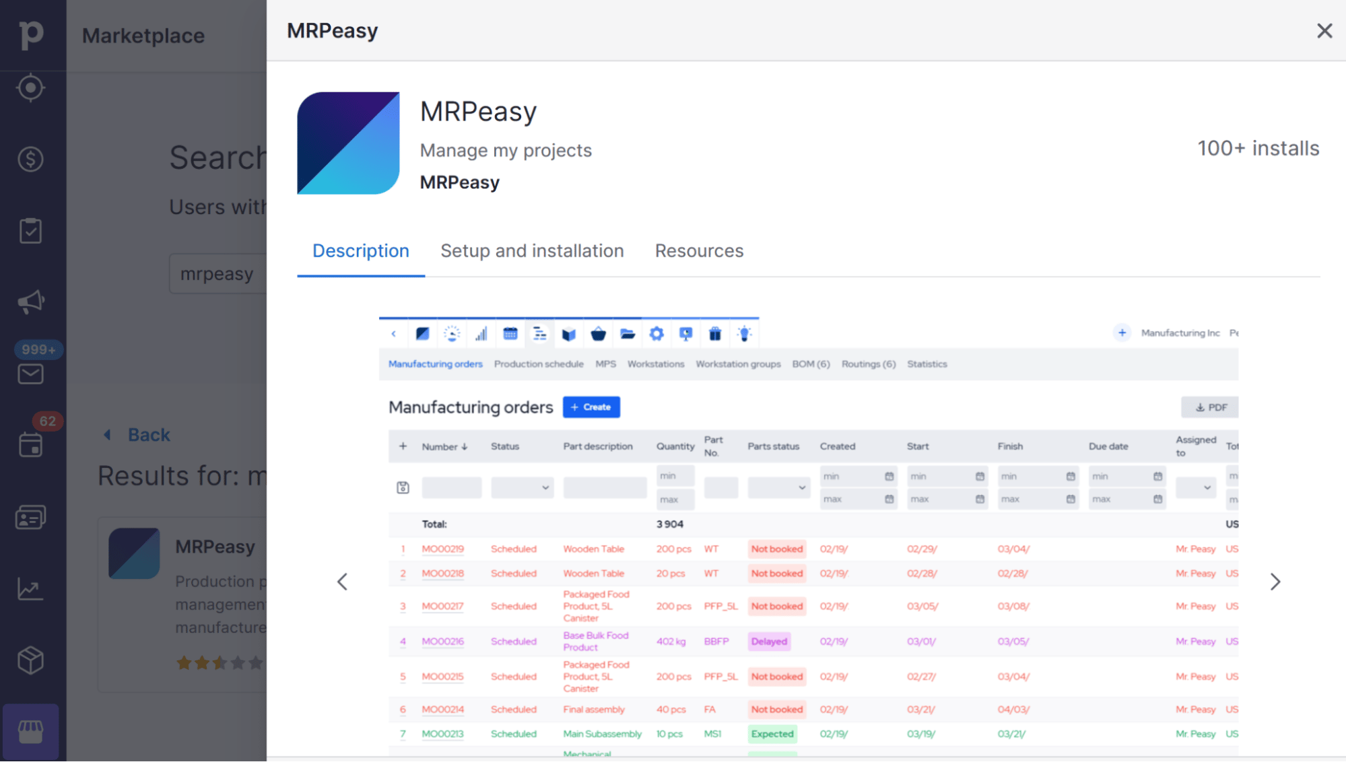Open Insights chart icon in sidebar
Image resolution: width=1346 pixels, height=762 pixels.
point(31,589)
